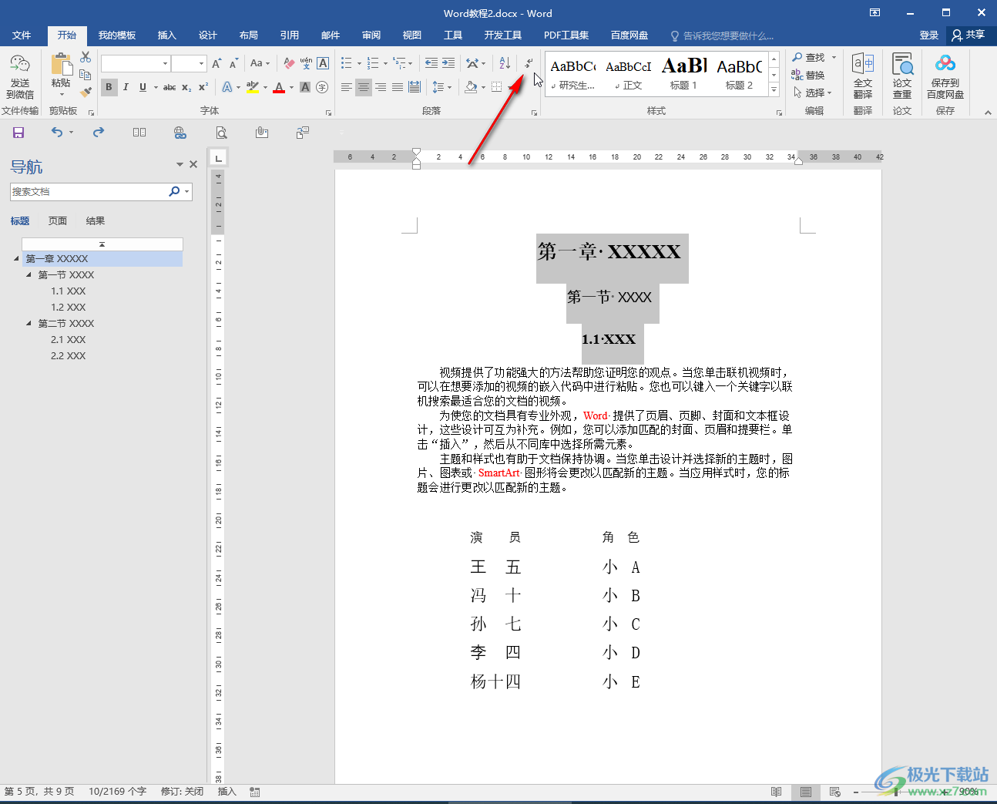
Task: Open line spacing dropdown
Action: coord(441,87)
